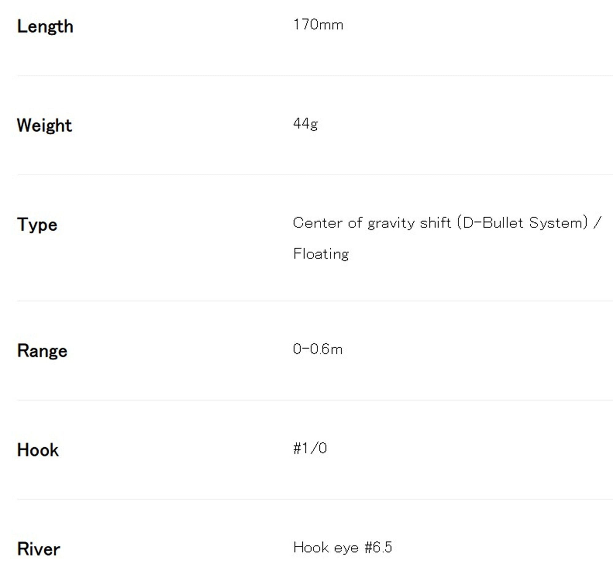Screen dimensions: 613x581
Task: Select the Hook eye #6.5 value
Action: click(343, 548)
